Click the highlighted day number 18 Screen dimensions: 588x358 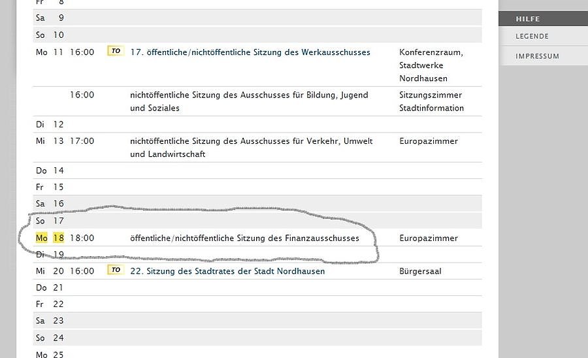click(x=59, y=238)
